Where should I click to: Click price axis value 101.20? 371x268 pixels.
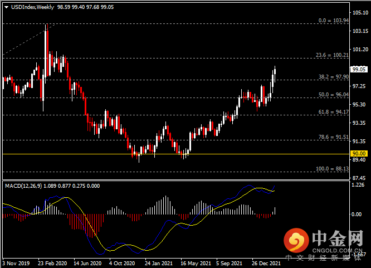point(360,50)
